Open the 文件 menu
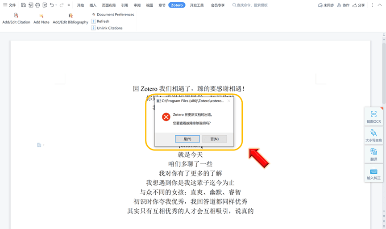 (9, 5)
